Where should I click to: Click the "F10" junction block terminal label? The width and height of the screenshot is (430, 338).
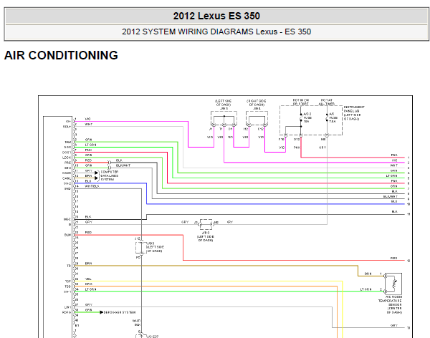click(282, 140)
